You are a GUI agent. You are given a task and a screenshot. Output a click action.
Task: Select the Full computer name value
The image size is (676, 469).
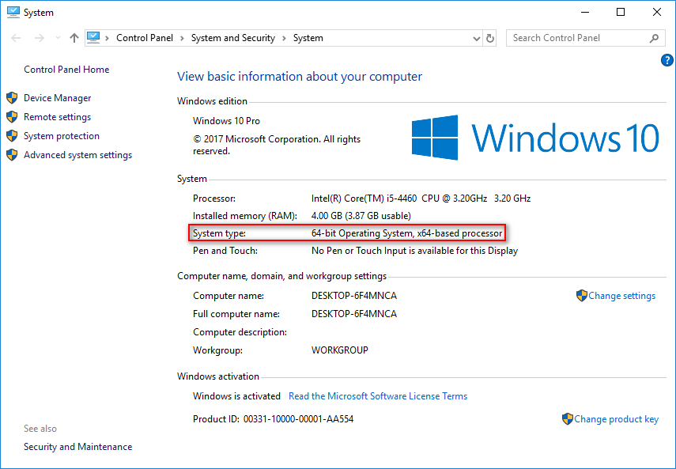click(x=354, y=314)
